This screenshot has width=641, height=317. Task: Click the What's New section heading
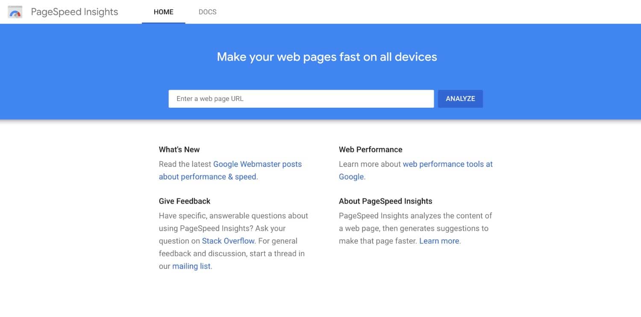(179, 149)
